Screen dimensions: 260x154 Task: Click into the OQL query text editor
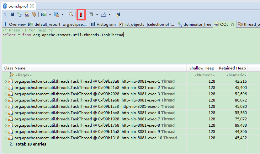click(131, 46)
